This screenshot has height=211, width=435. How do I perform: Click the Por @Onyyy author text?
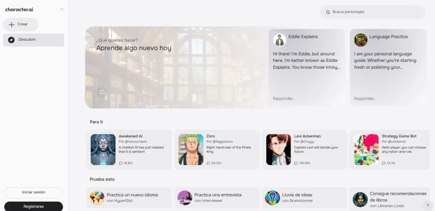[304, 142]
